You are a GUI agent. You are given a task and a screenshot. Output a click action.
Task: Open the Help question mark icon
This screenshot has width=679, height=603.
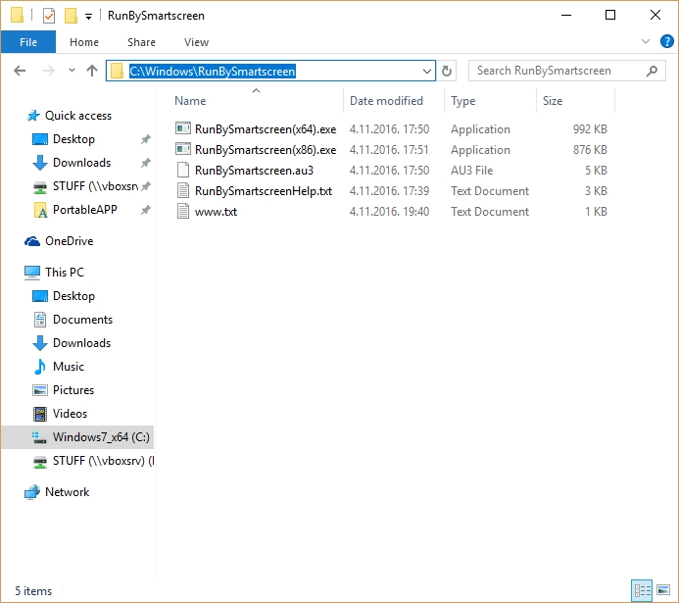(x=666, y=41)
